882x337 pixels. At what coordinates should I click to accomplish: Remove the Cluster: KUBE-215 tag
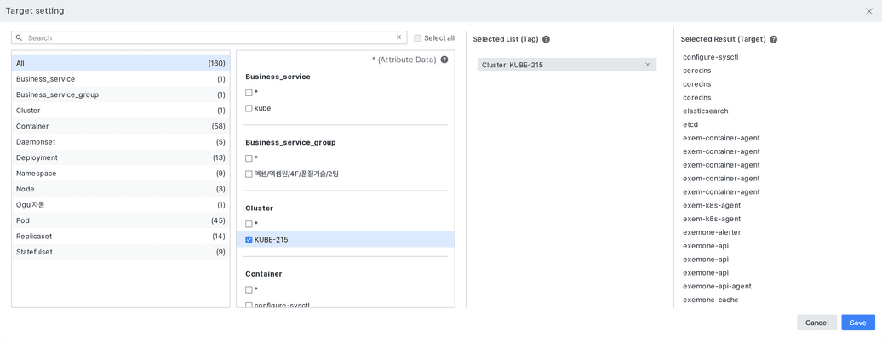[x=647, y=65]
